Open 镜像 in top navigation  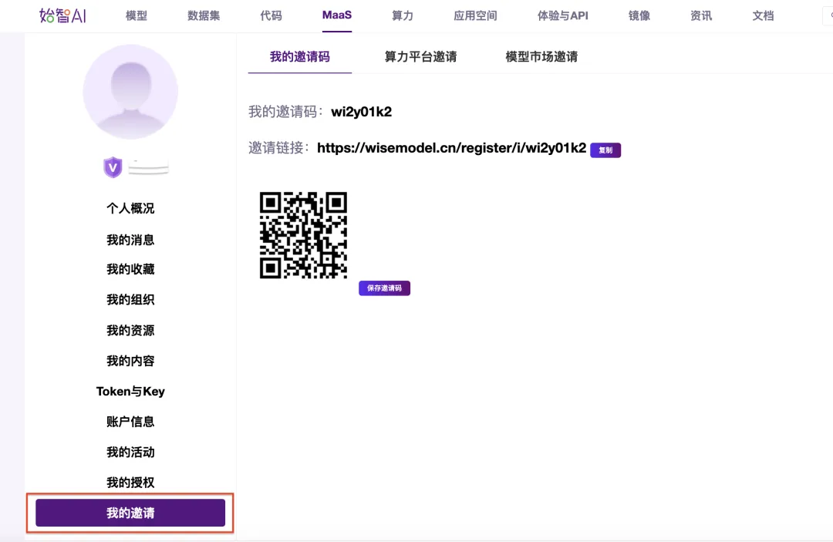(x=639, y=16)
